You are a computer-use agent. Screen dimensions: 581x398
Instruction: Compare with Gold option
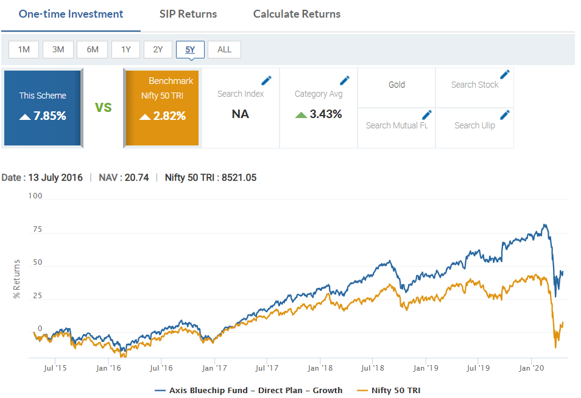(396, 88)
